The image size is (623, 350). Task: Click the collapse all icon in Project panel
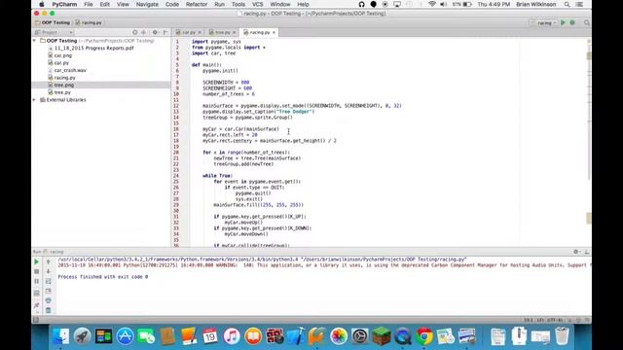pos(144,32)
